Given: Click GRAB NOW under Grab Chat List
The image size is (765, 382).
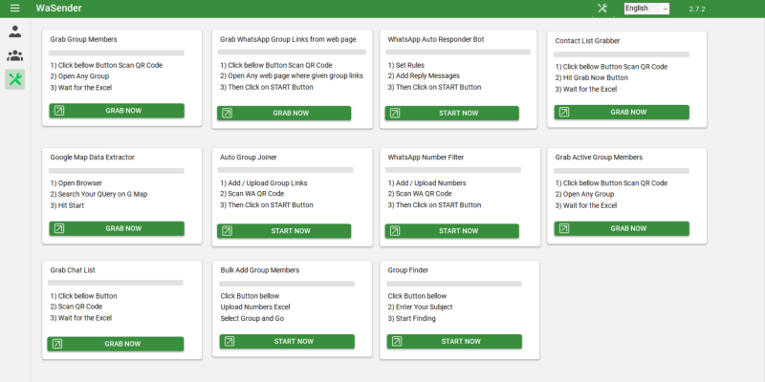Looking at the screenshot, I should pyautogui.click(x=115, y=344).
